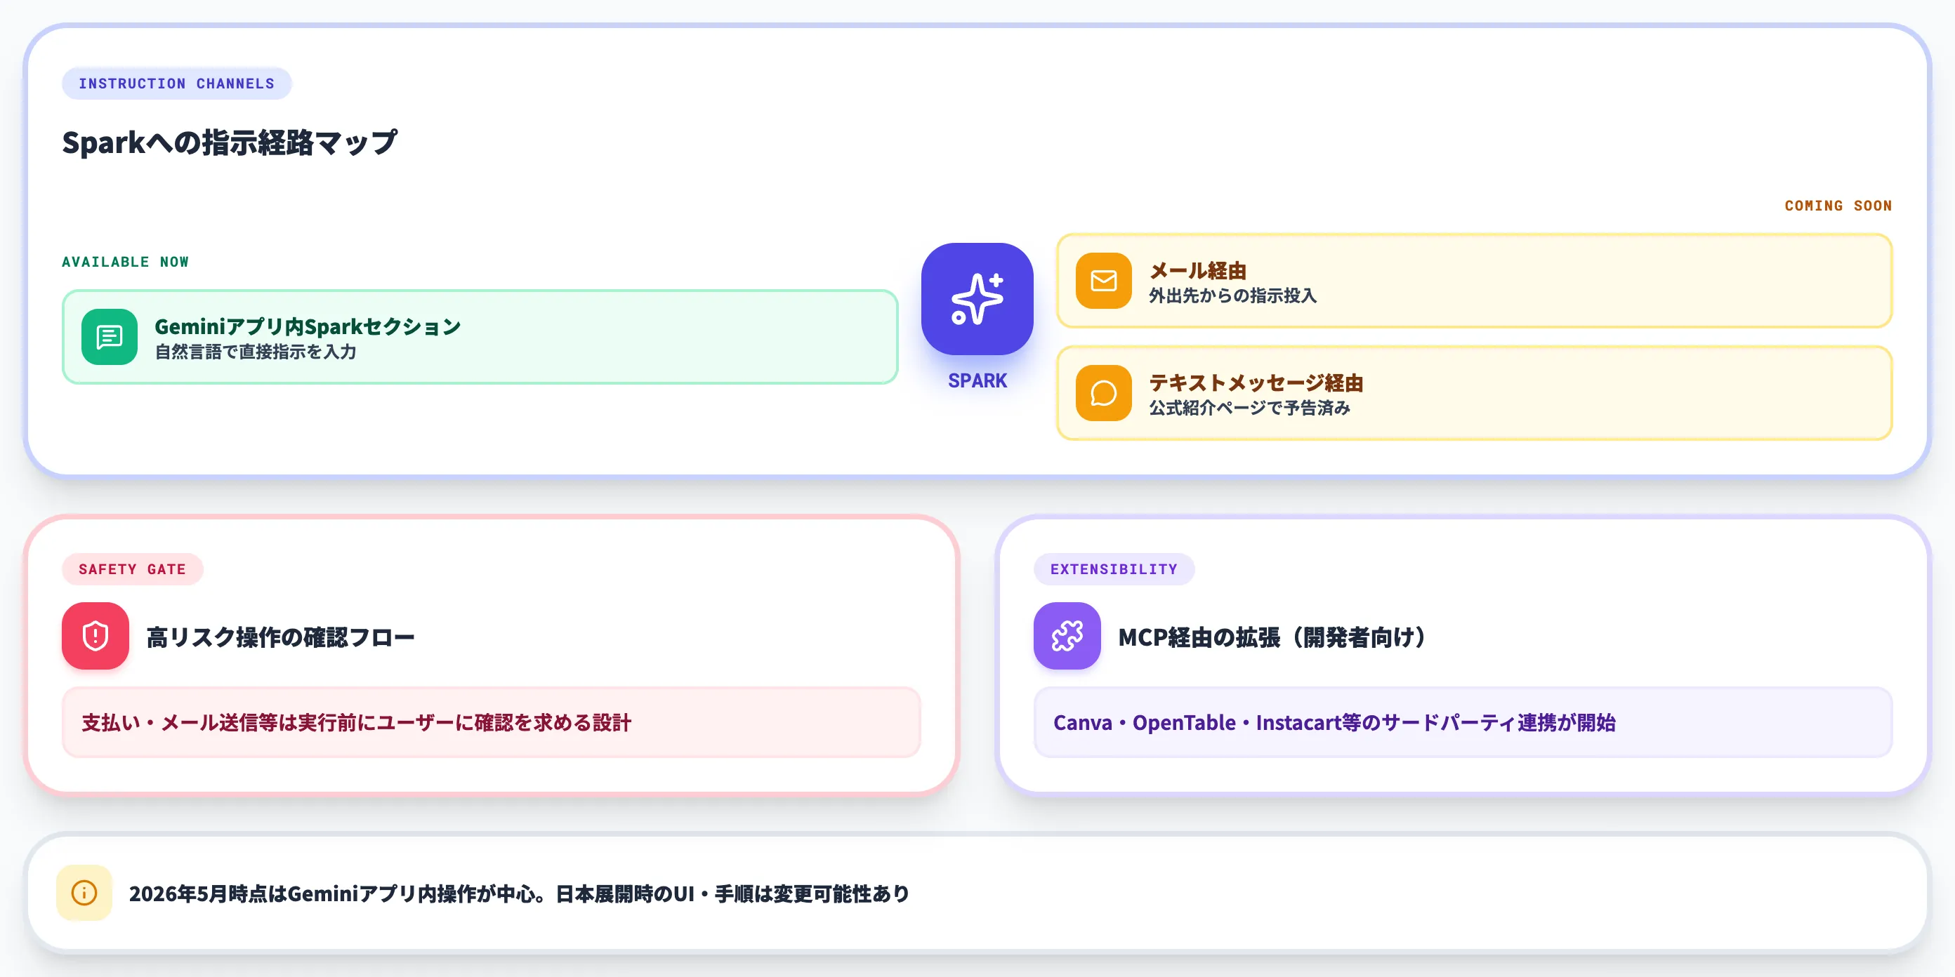The height and width of the screenshot is (977, 1955).
Task: Click the Canva・OpenTable・Instacart note
Action: [1463, 722]
